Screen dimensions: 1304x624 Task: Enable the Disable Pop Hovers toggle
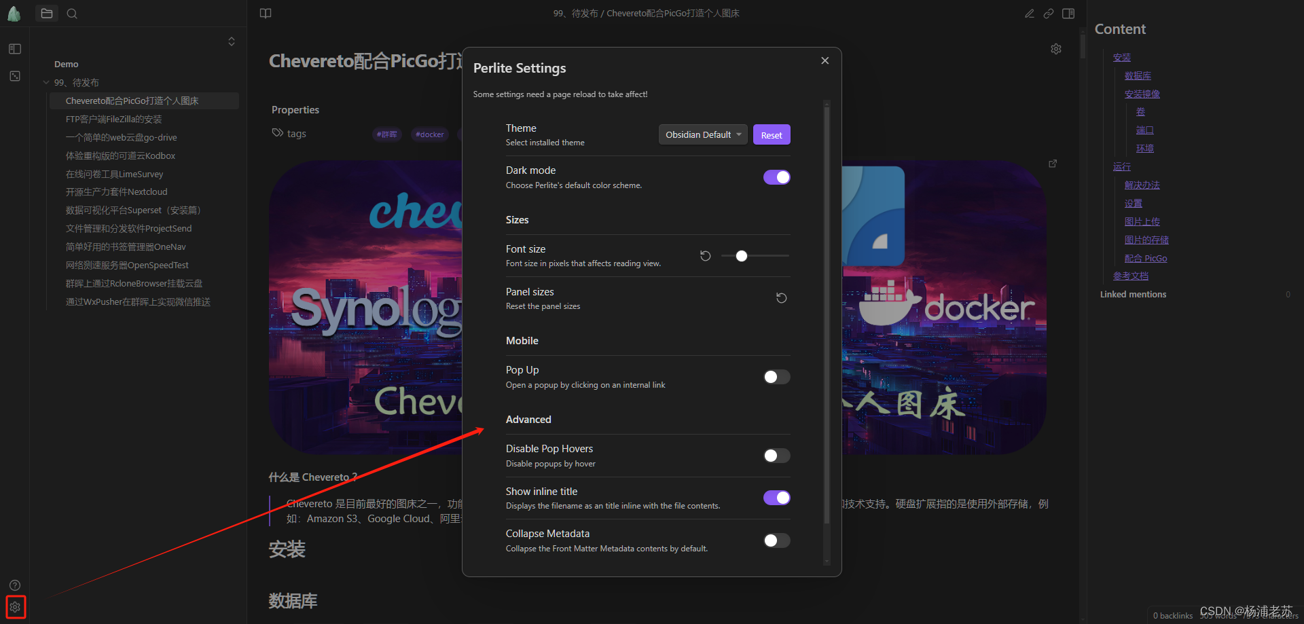[777, 456]
